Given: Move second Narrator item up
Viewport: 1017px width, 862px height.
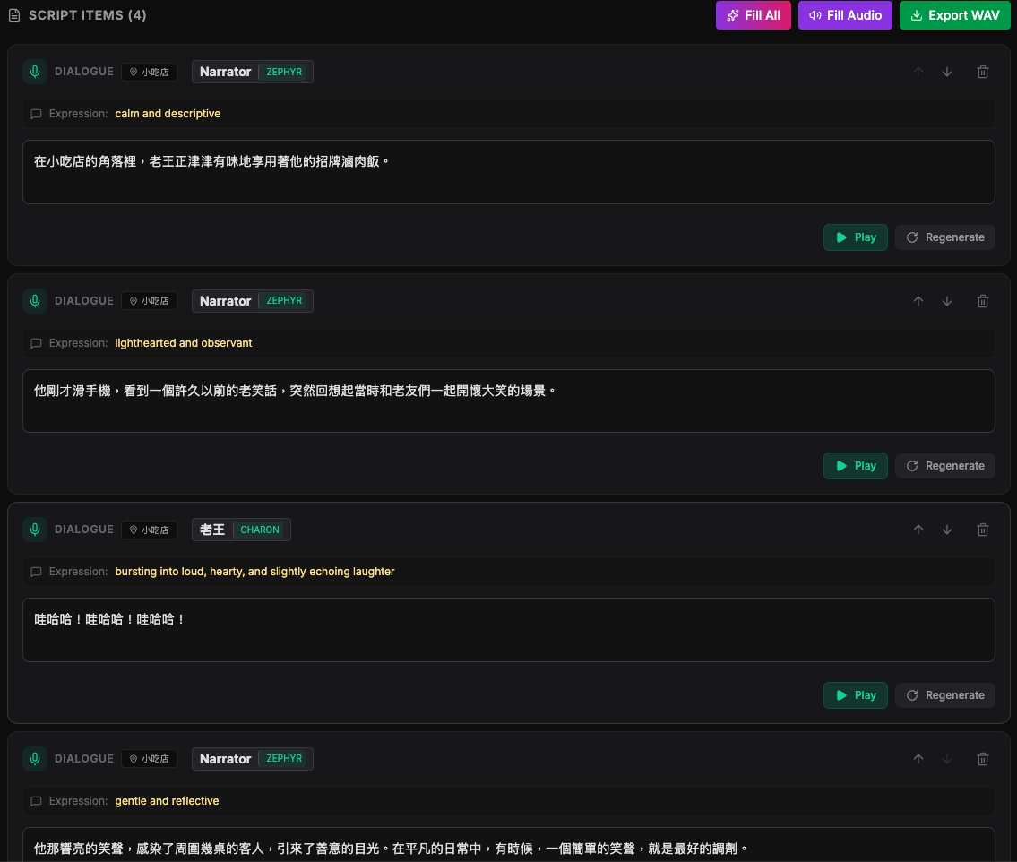Looking at the screenshot, I should click(918, 301).
